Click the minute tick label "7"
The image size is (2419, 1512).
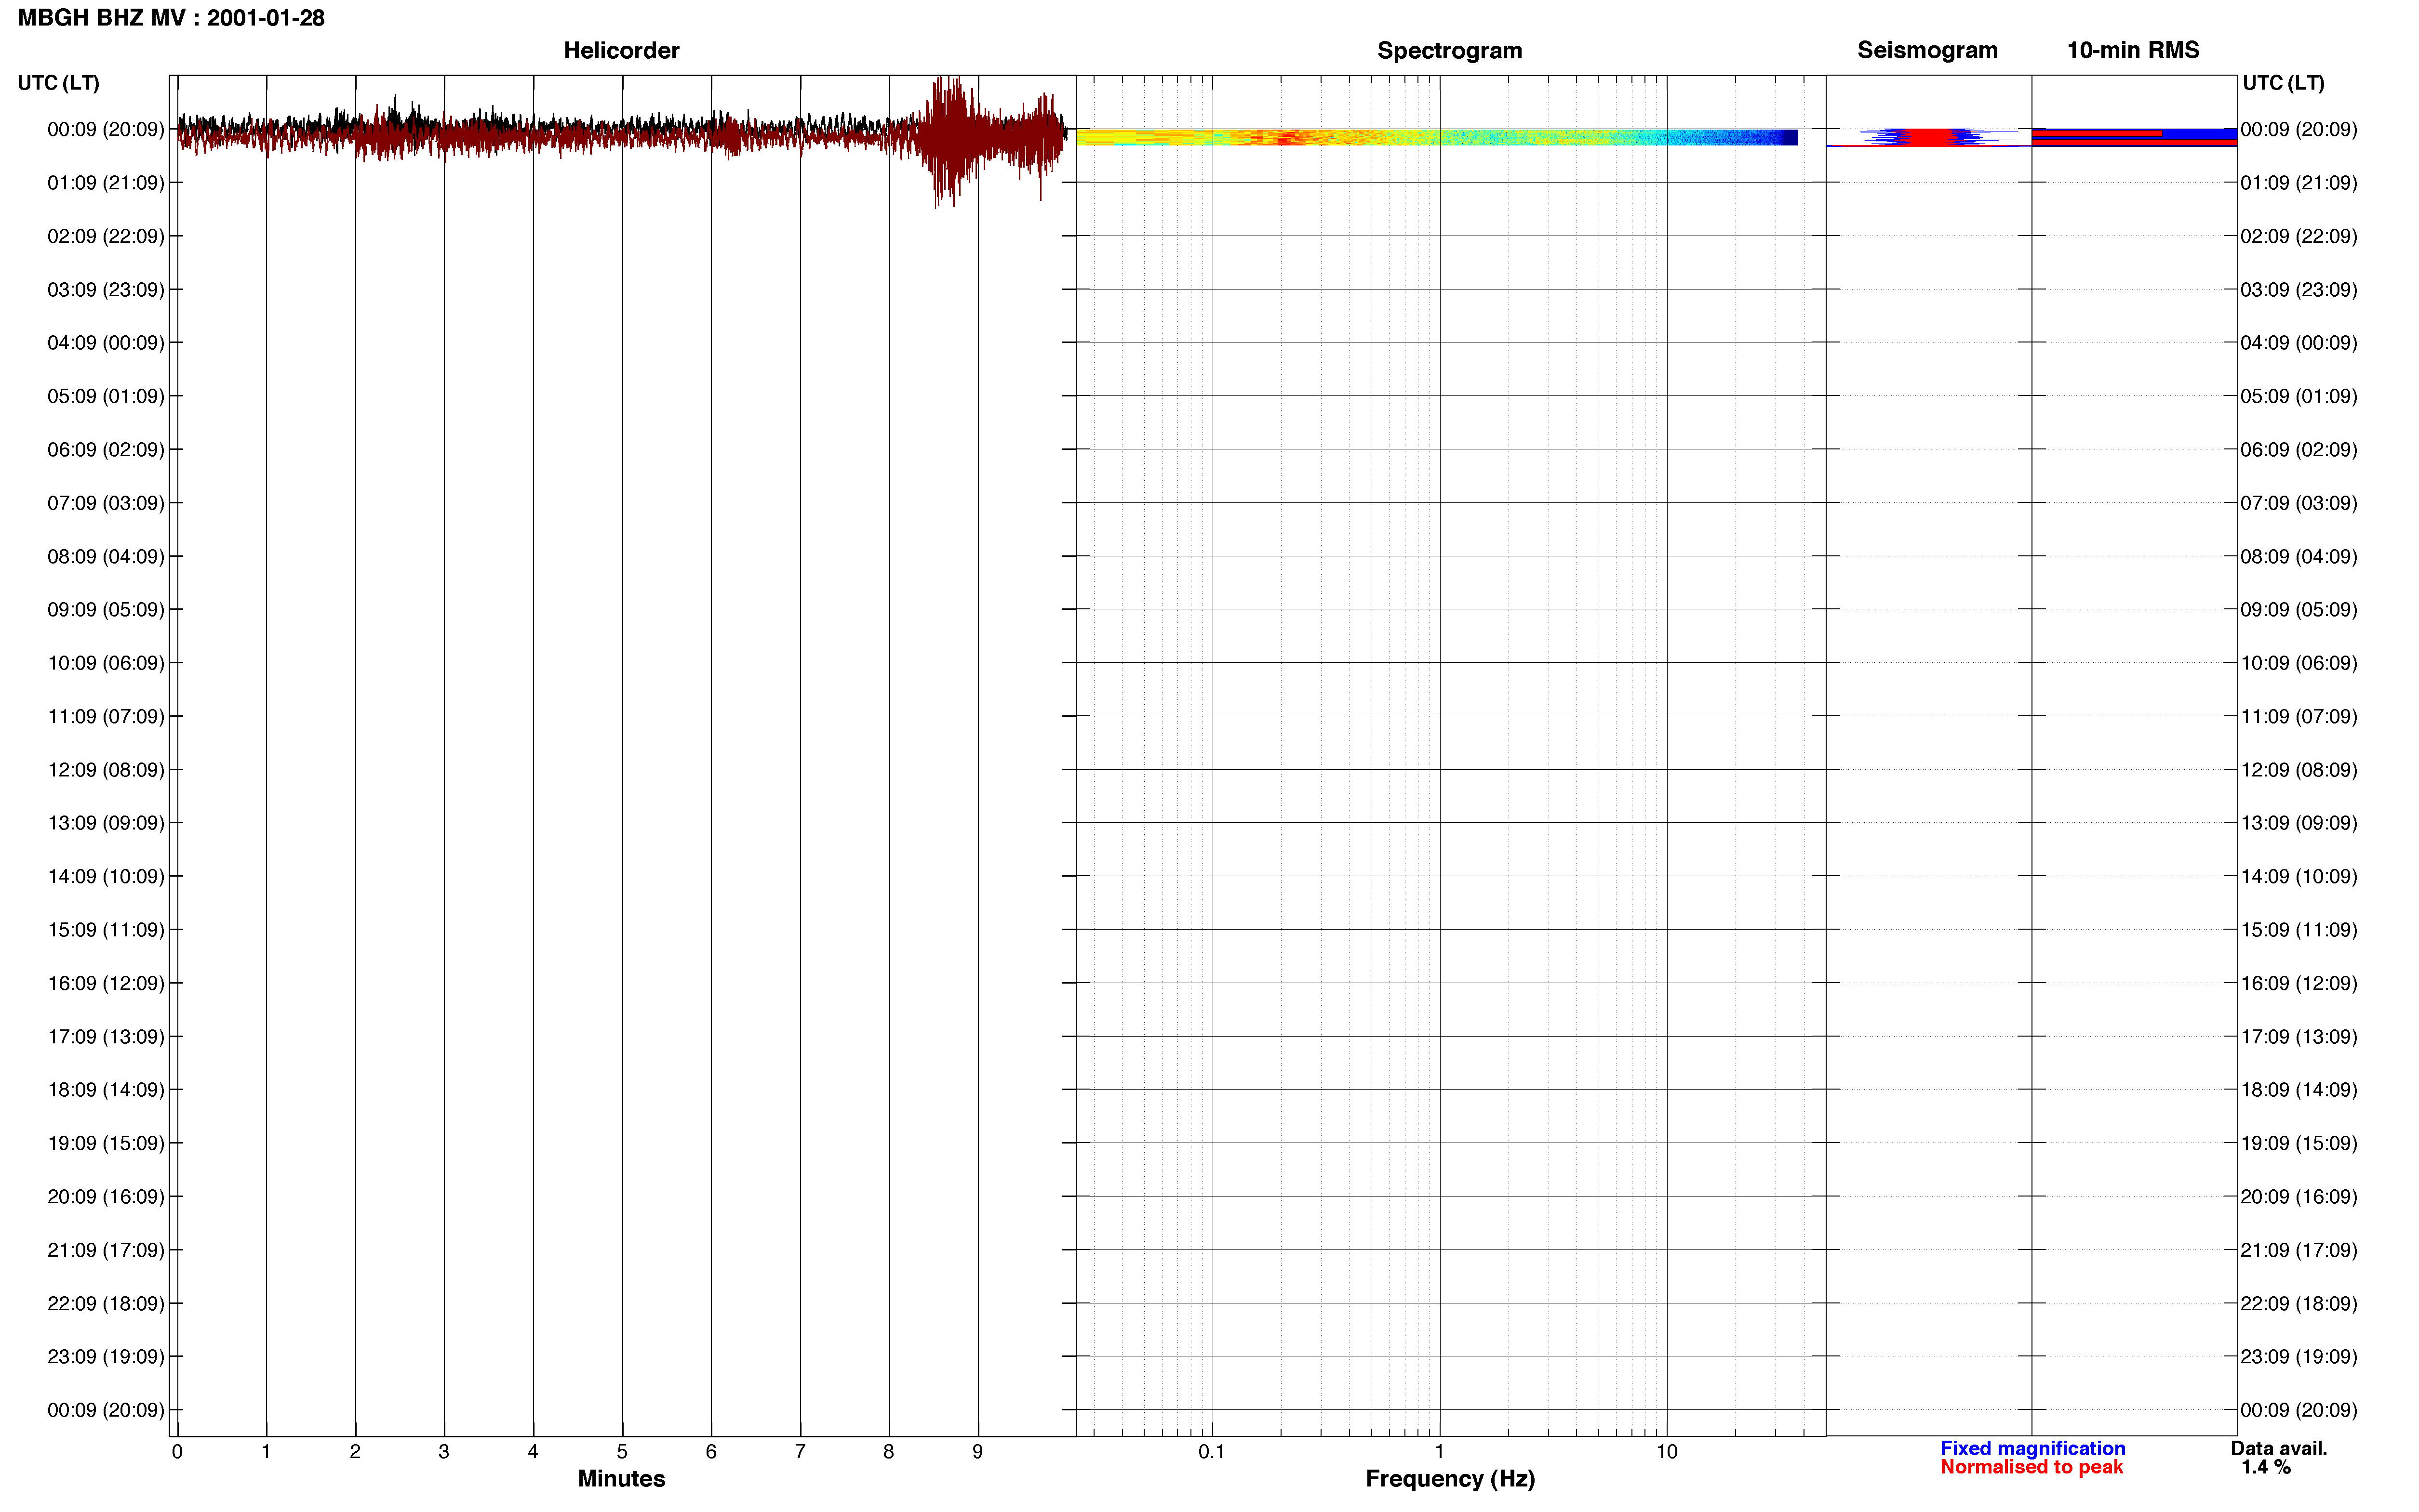[801, 1452]
